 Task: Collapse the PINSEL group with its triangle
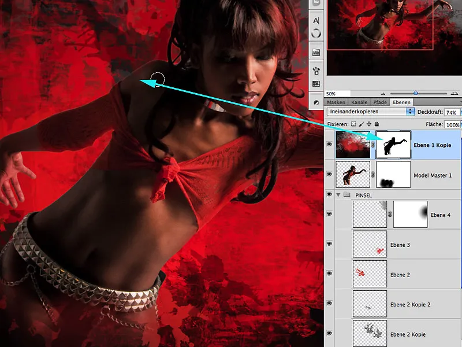(338, 195)
